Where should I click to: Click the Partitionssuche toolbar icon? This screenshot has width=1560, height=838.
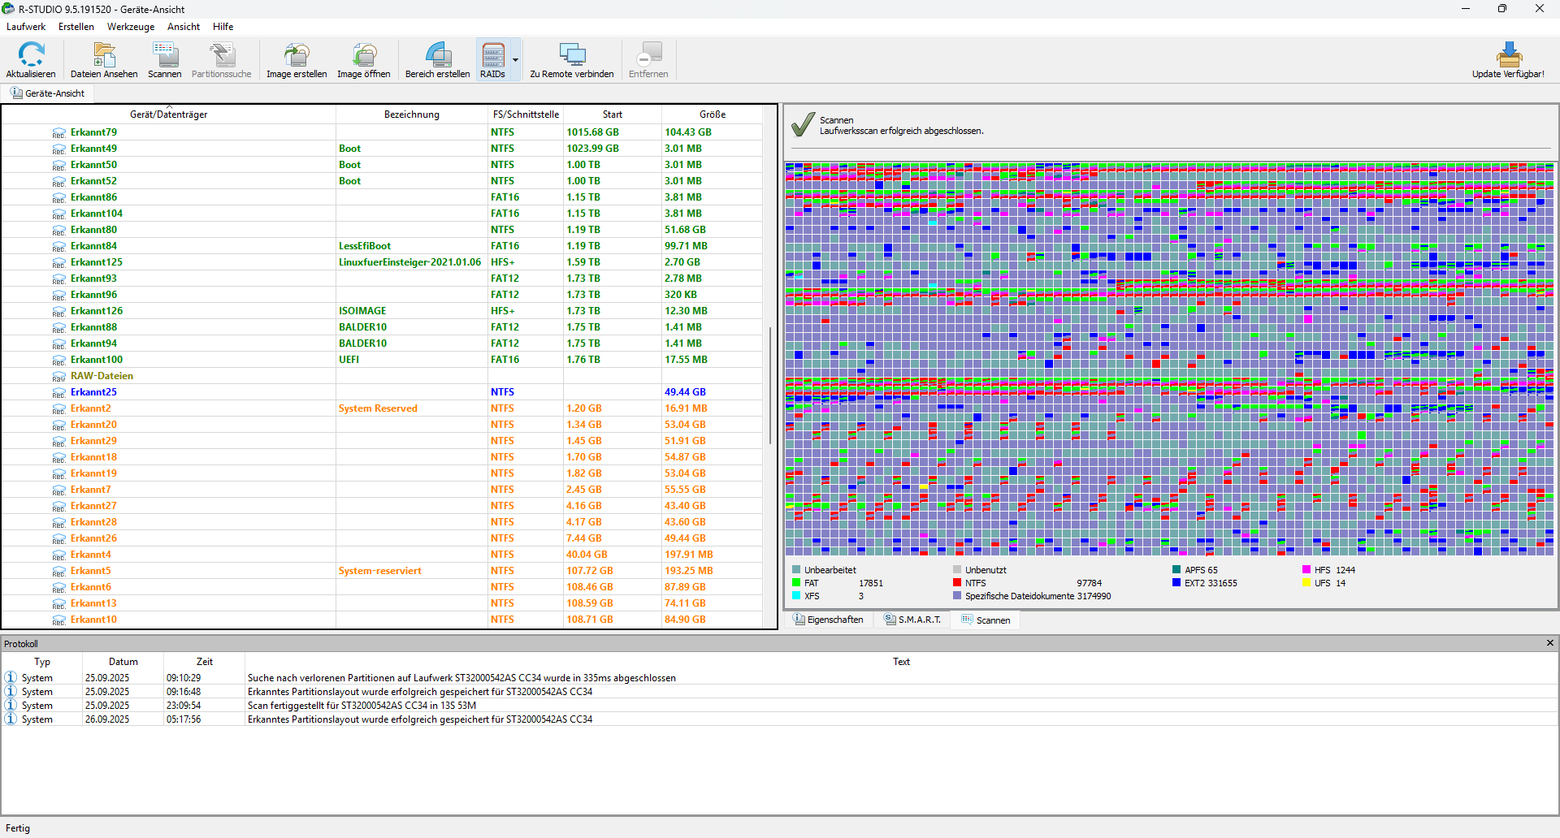[x=221, y=55]
